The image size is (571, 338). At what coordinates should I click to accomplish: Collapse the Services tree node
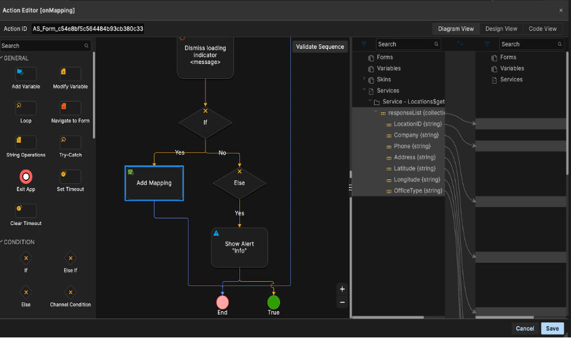point(364,91)
